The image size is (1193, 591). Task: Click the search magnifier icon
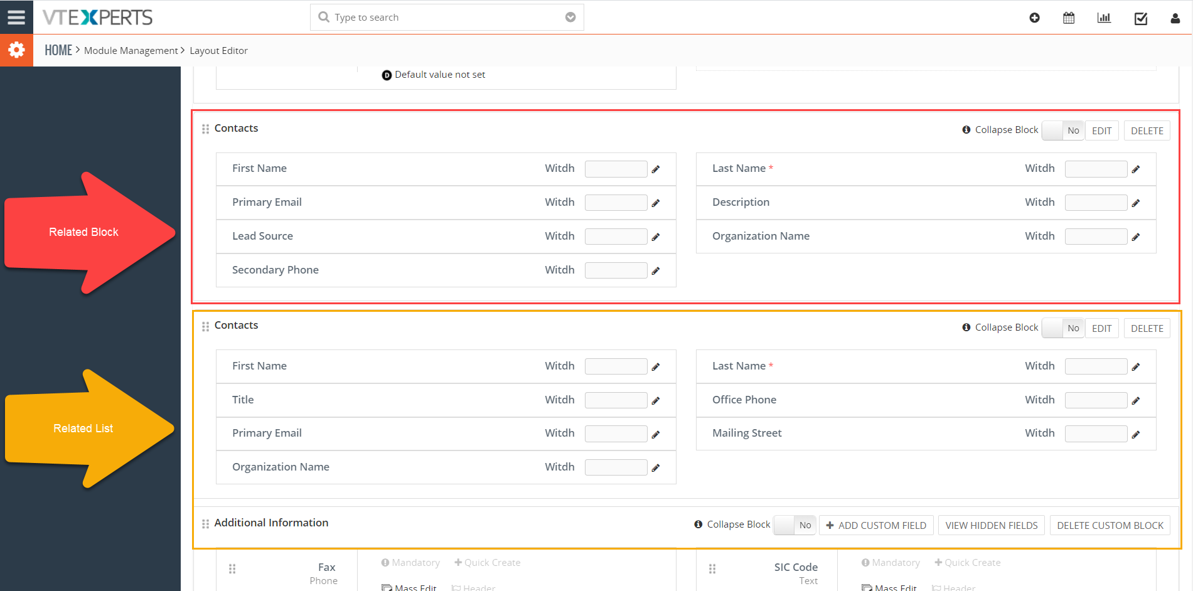click(324, 17)
